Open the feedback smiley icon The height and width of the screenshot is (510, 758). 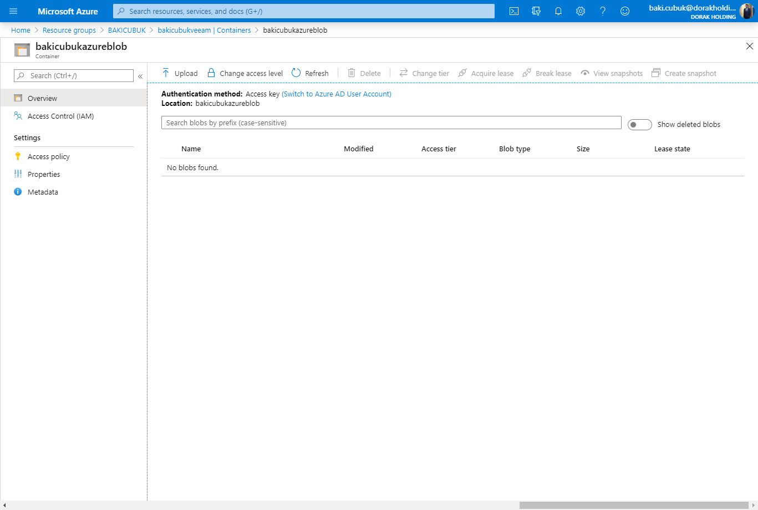click(x=625, y=11)
